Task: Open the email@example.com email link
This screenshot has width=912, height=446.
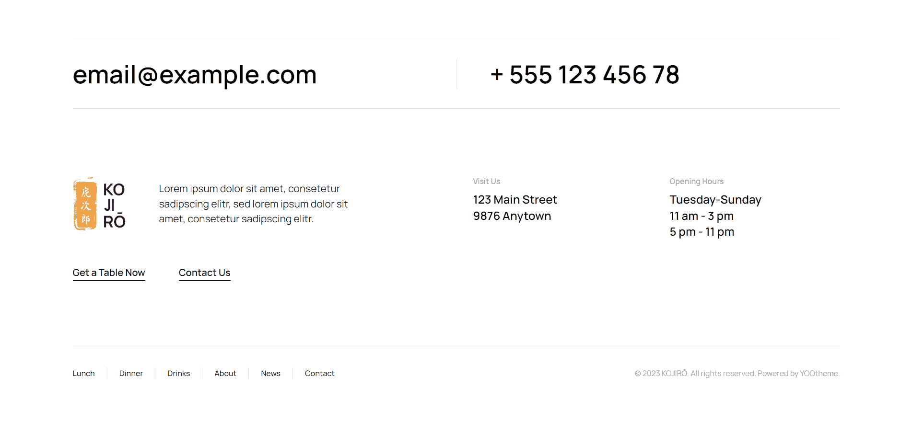Action: 195,75
